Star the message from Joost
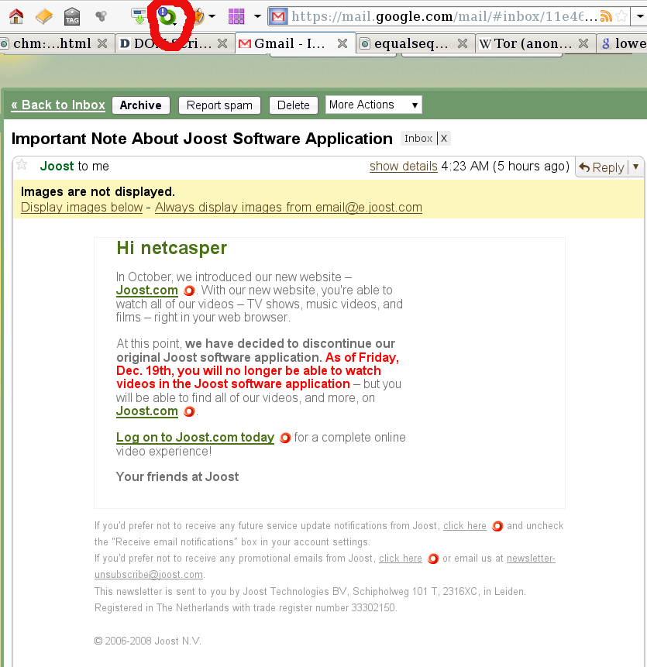647x667 pixels. (x=22, y=165)
